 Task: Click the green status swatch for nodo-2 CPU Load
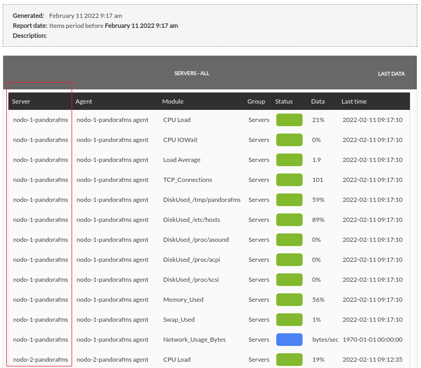click(x=289, y=360)
